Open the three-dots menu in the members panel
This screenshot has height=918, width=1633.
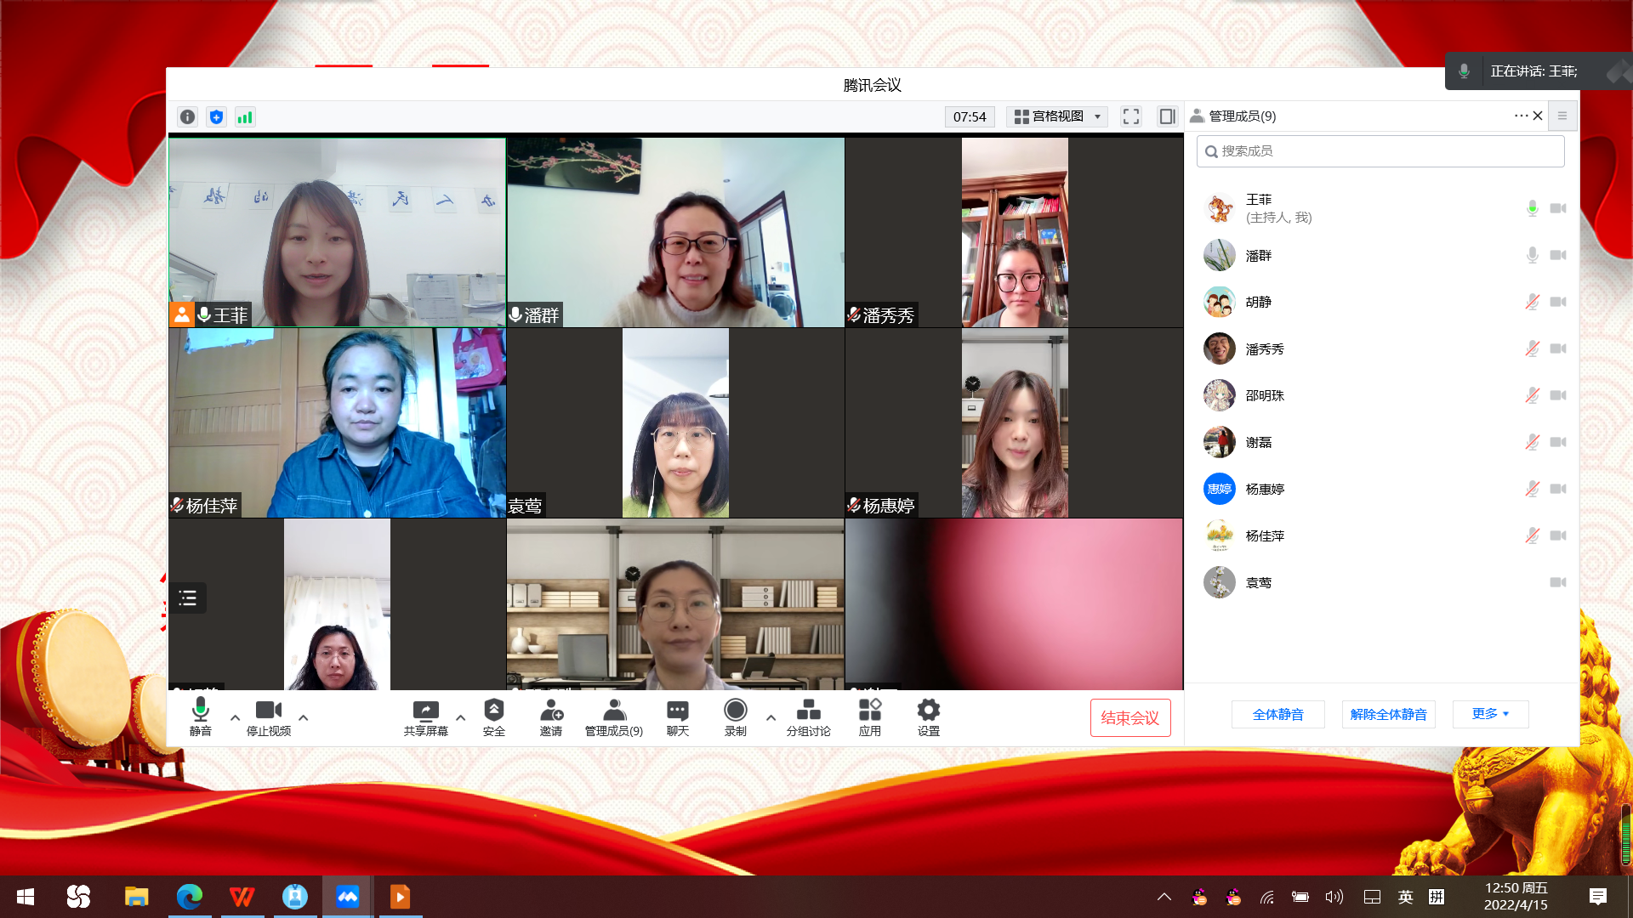pos(1521,116)
